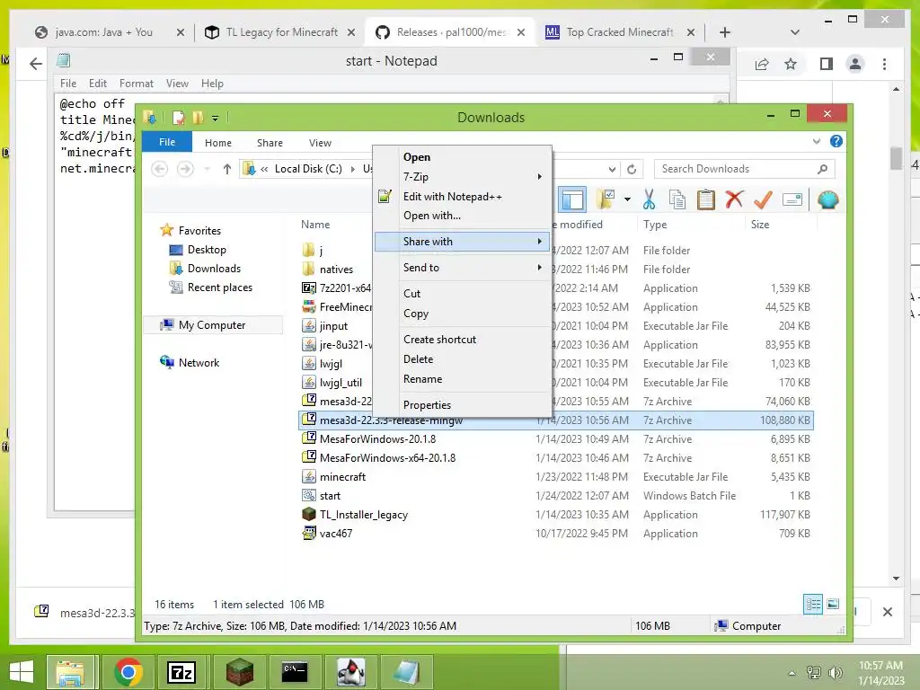This screenshot has width=920, height=690.
Task: Open the Minecraft block taskbar icon
Action: click(x=239, y=672)
